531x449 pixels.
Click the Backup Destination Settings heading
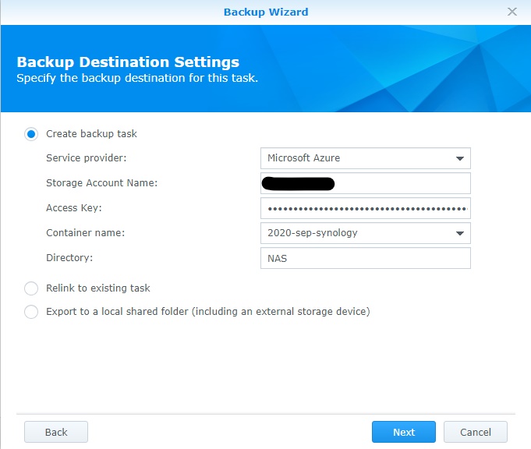coord(128,62)
